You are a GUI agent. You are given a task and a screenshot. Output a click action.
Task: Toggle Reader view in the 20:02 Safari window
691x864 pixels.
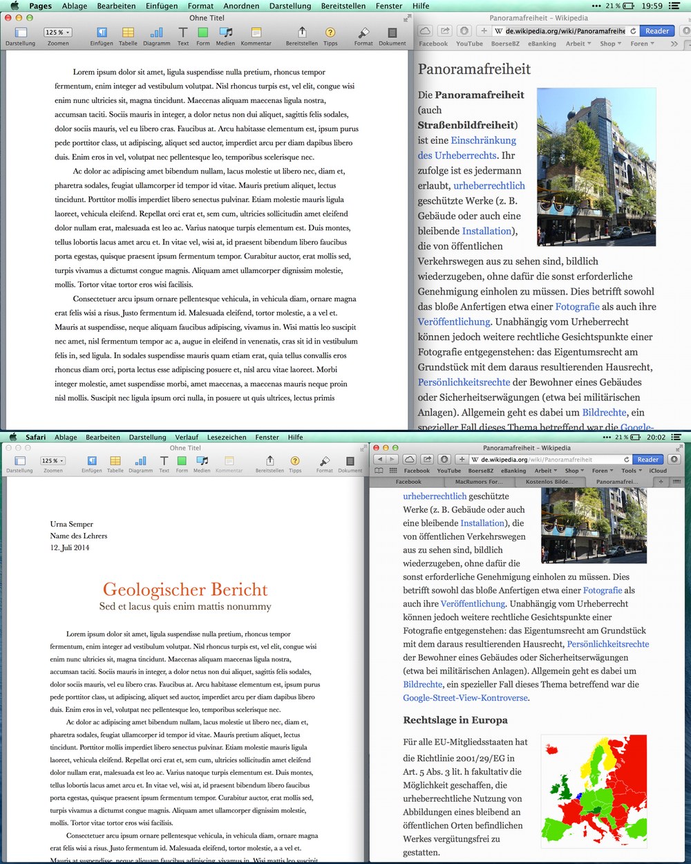[x=648, y=460]
